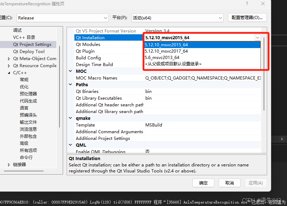Select Qt Project Settings tree item
The height and width of the screenshot is (206, 287).
click(x=32, y=45)
